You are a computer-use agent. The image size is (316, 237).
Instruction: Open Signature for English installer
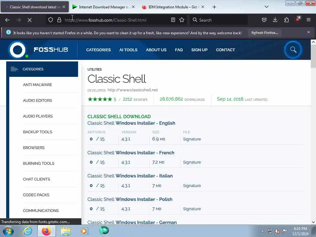pos(192,139)
